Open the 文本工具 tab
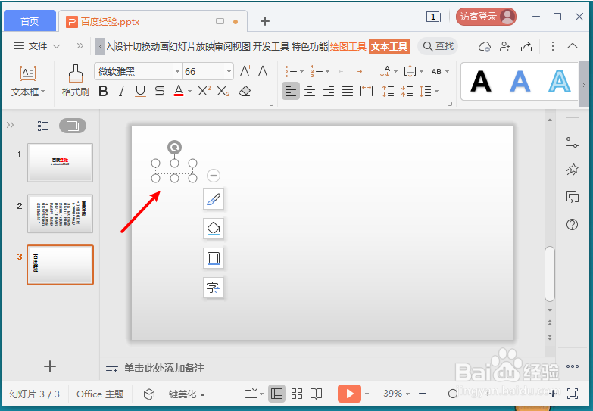 (x=389, y=46)
